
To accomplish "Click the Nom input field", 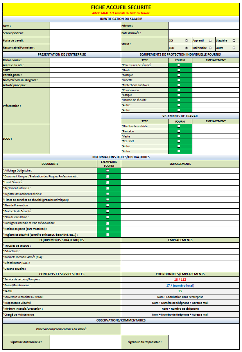I will 85,26.
